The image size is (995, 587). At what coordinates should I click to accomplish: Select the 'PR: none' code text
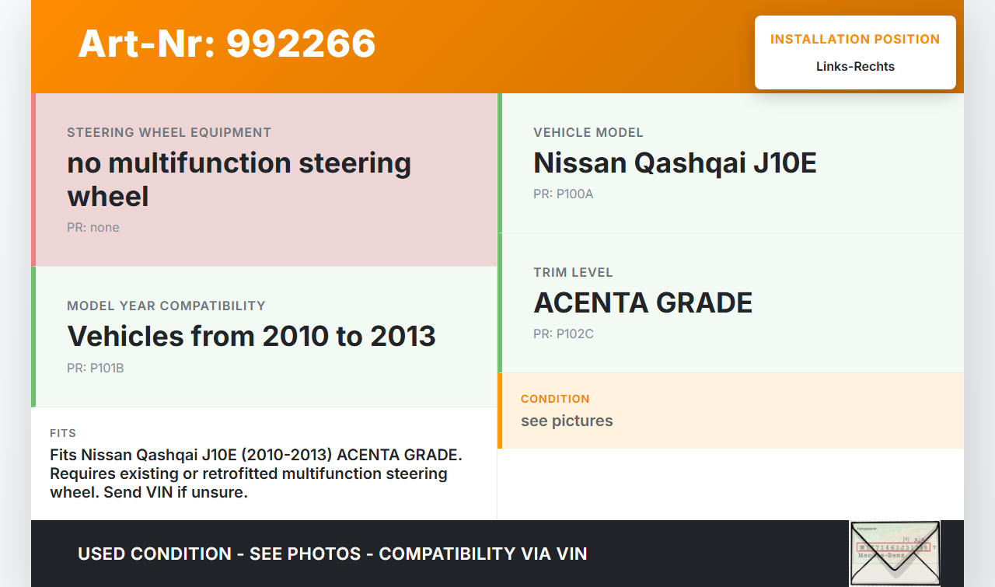pos(93,228)
